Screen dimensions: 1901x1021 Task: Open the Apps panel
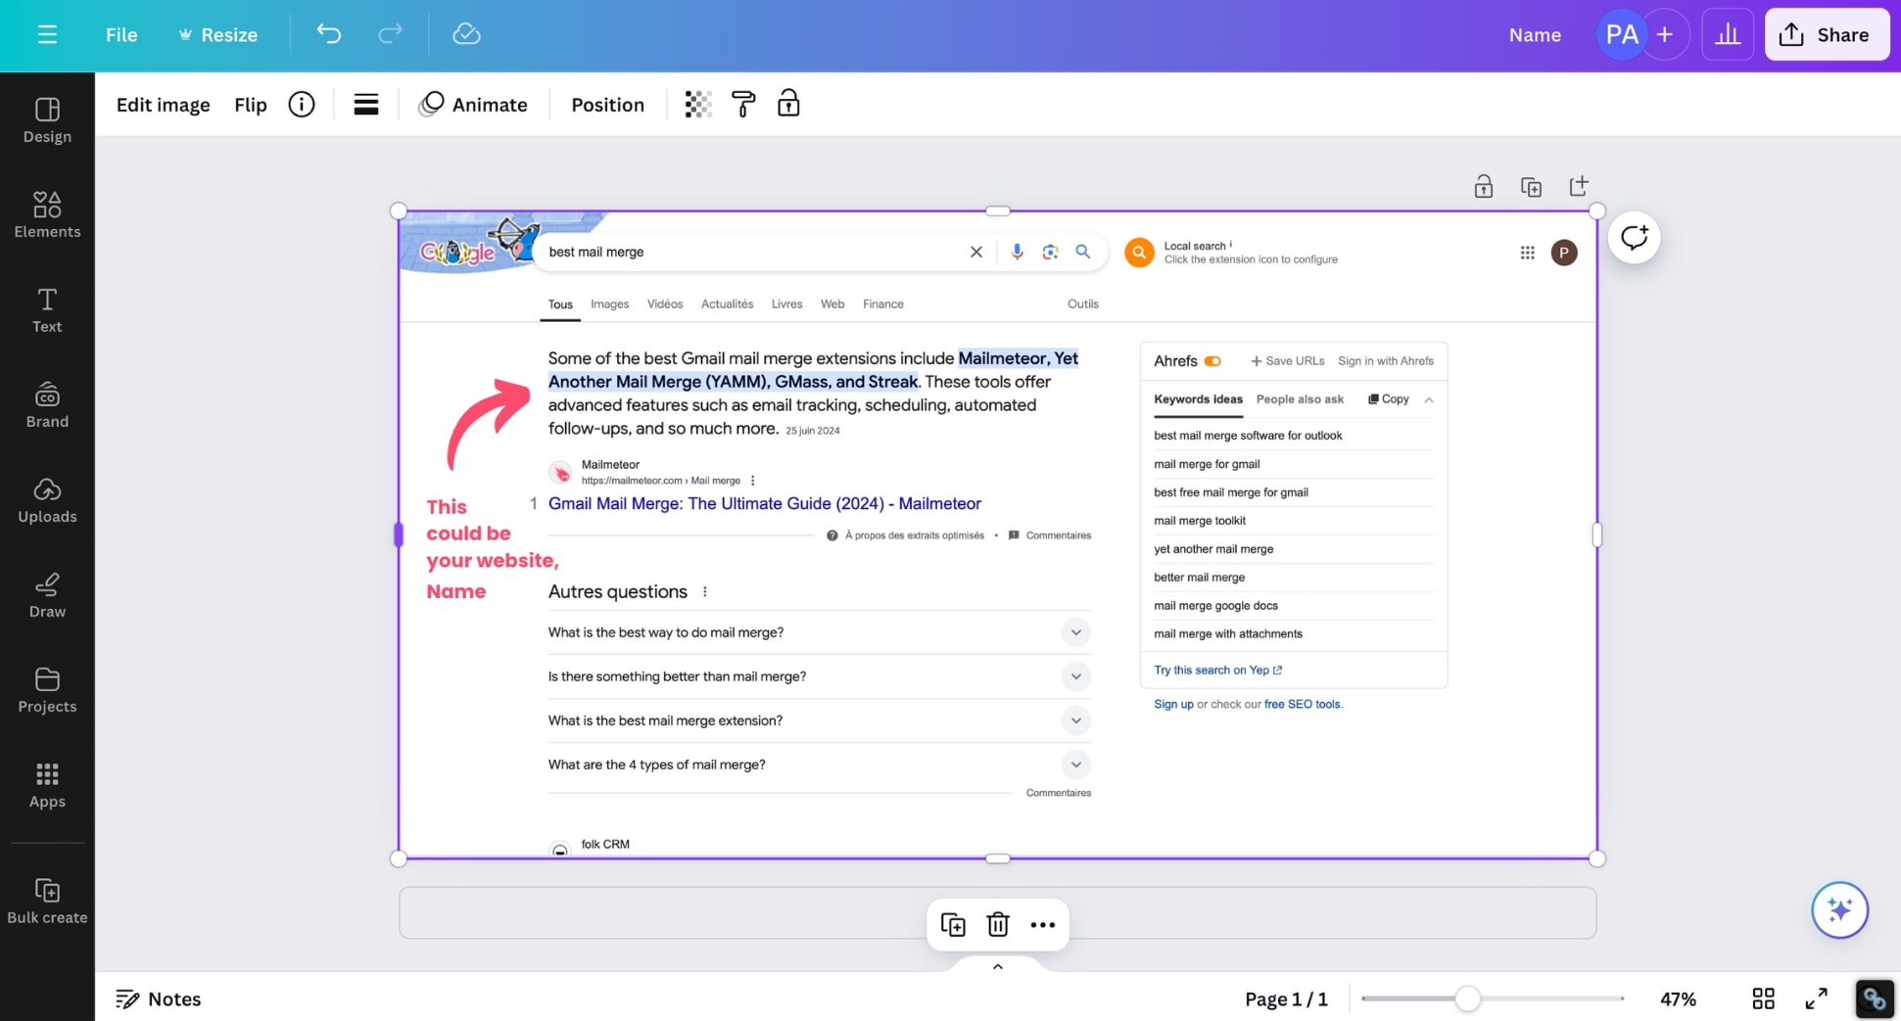47,785
